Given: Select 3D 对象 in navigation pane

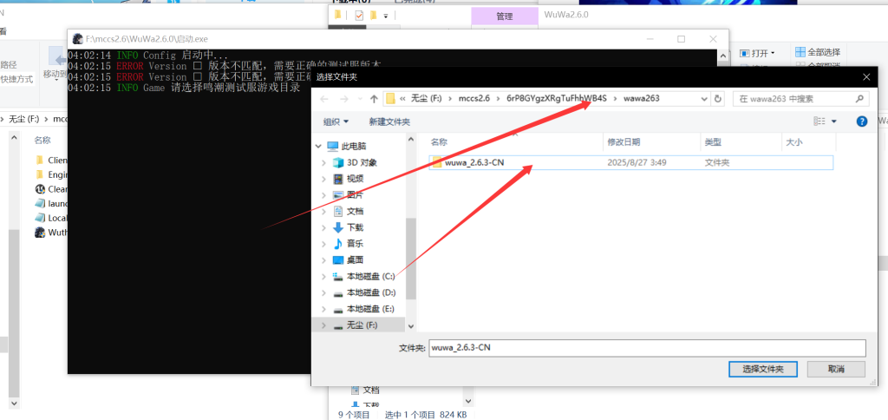Looking at the screenshot, I should [x=362, y=162].
